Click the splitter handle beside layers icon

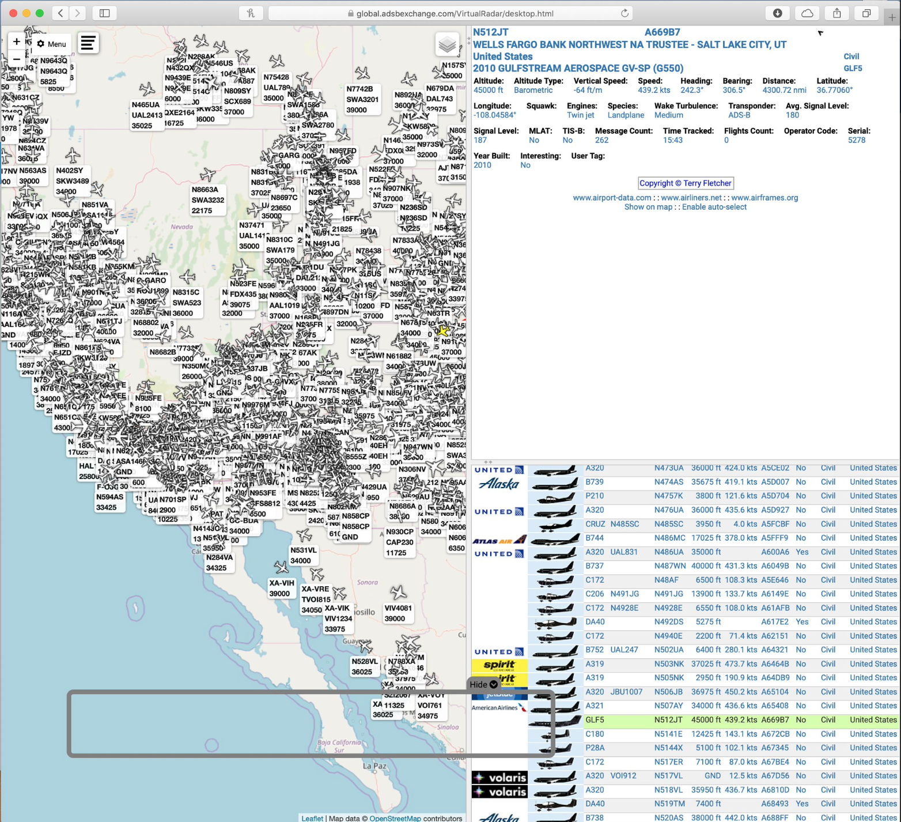coord(468,41)
